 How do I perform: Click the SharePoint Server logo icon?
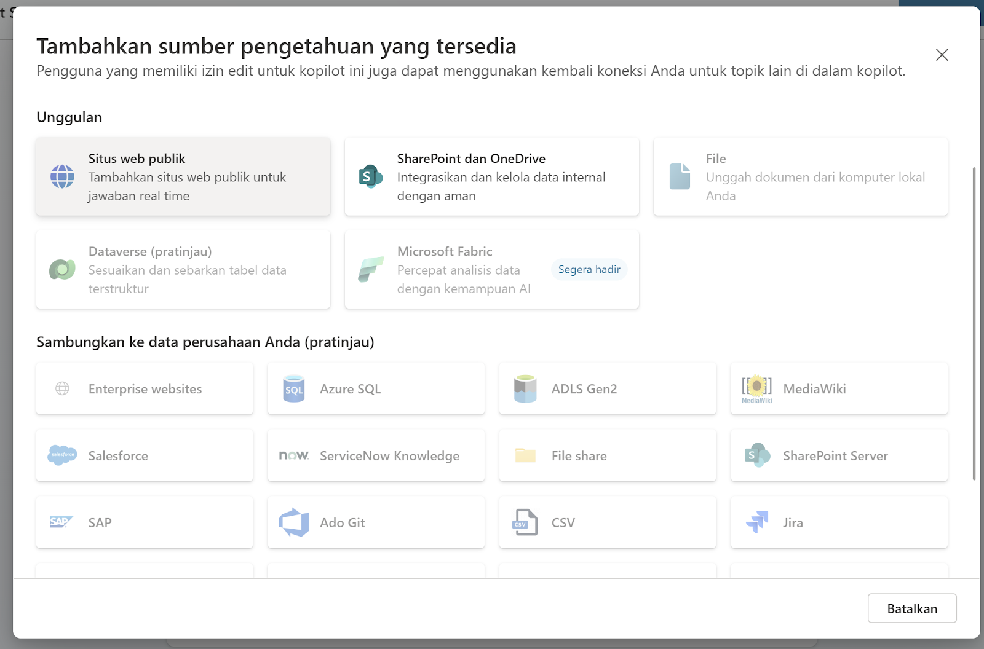click(757, 455)
